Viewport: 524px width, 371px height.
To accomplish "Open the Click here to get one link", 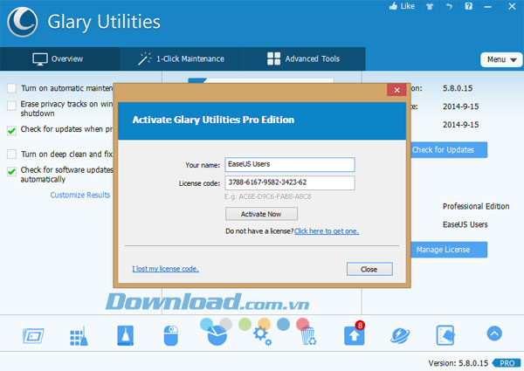I will pyautogui.click(x=327, y=231).
